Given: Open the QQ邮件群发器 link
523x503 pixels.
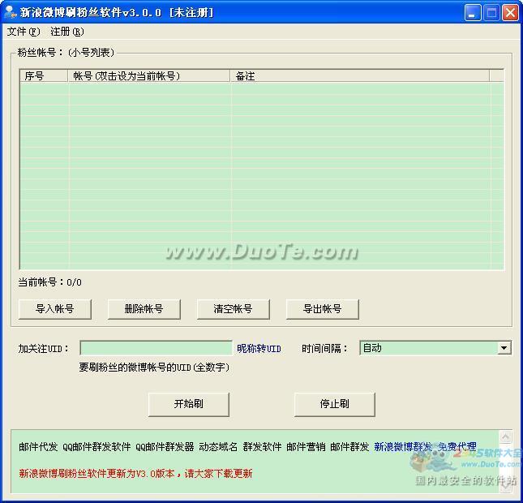Looking at the screenshot, I should [x=165, y=447].
